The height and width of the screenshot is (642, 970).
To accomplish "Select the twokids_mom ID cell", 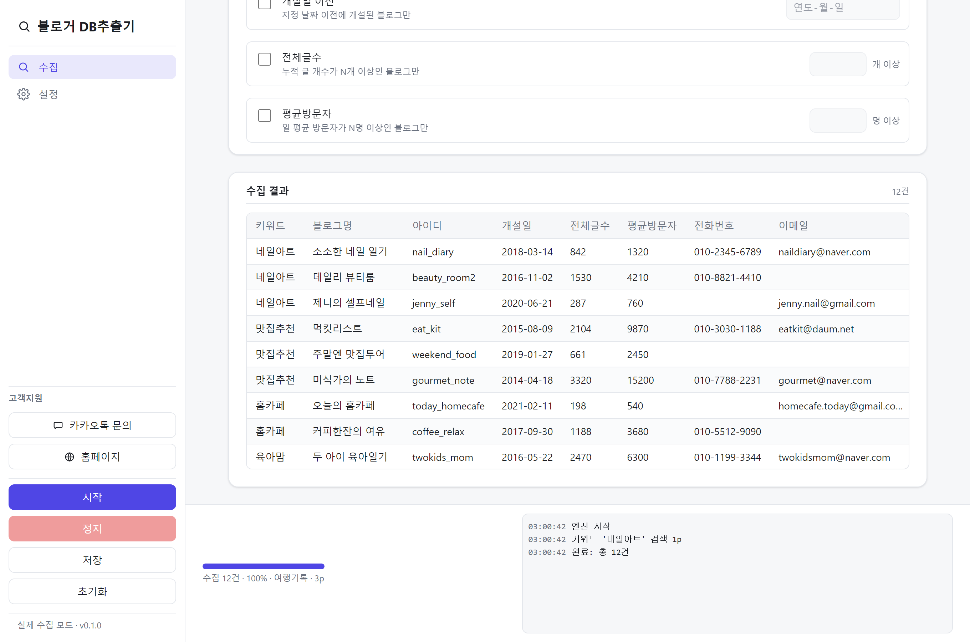I will 443,458.
